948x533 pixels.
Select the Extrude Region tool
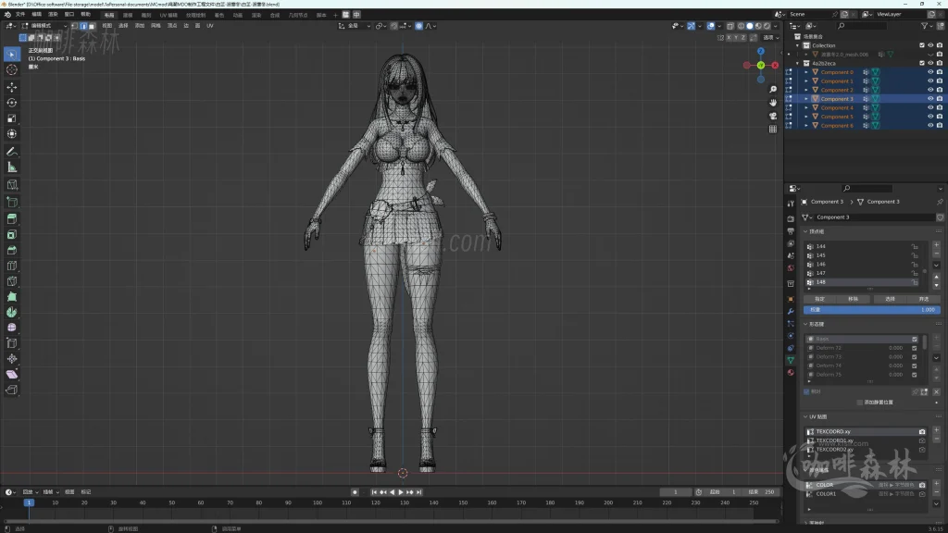[x=11, y=218]
